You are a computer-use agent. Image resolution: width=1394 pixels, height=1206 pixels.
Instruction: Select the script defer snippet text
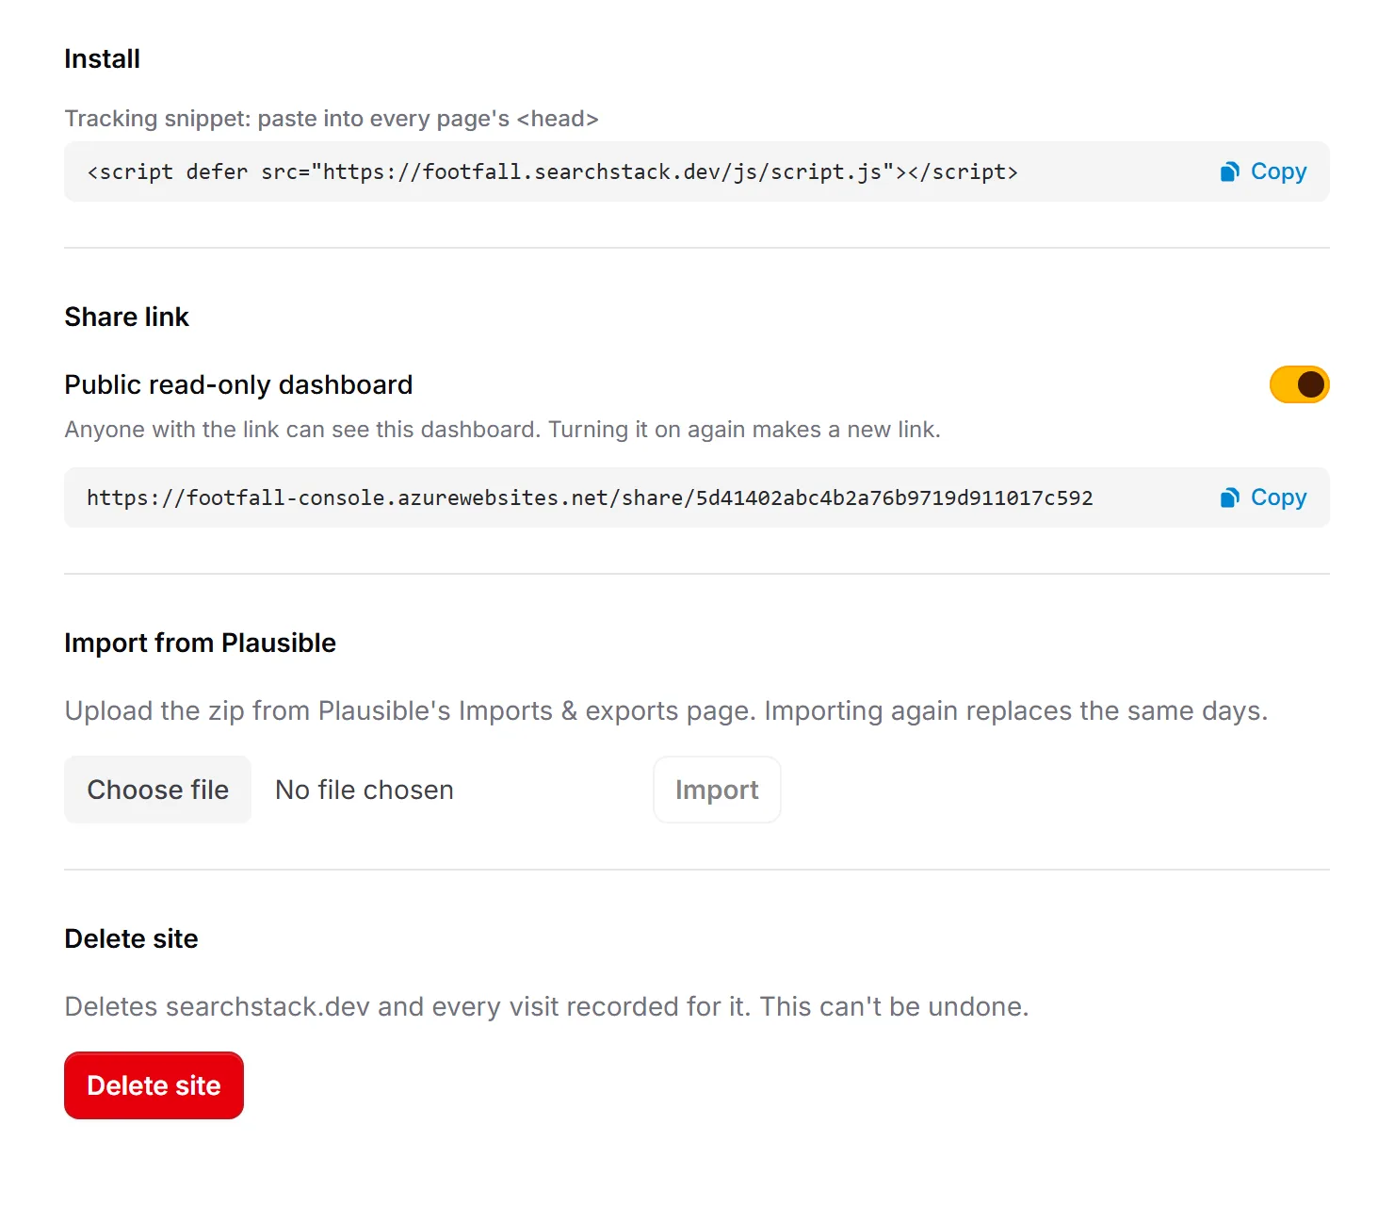(x=552, y=171)
